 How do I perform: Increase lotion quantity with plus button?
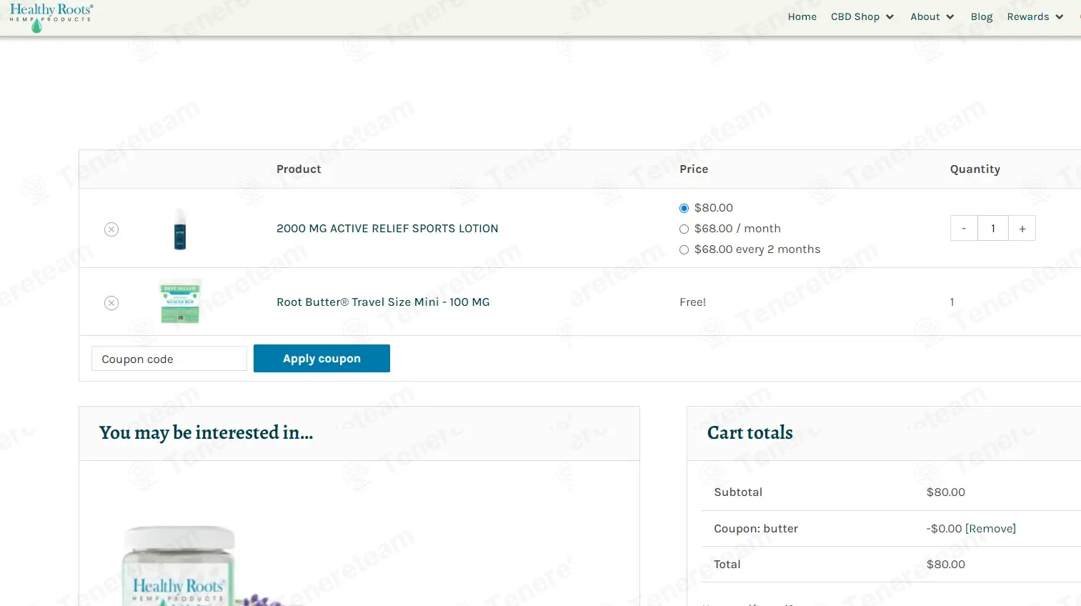pos(1022,229)
